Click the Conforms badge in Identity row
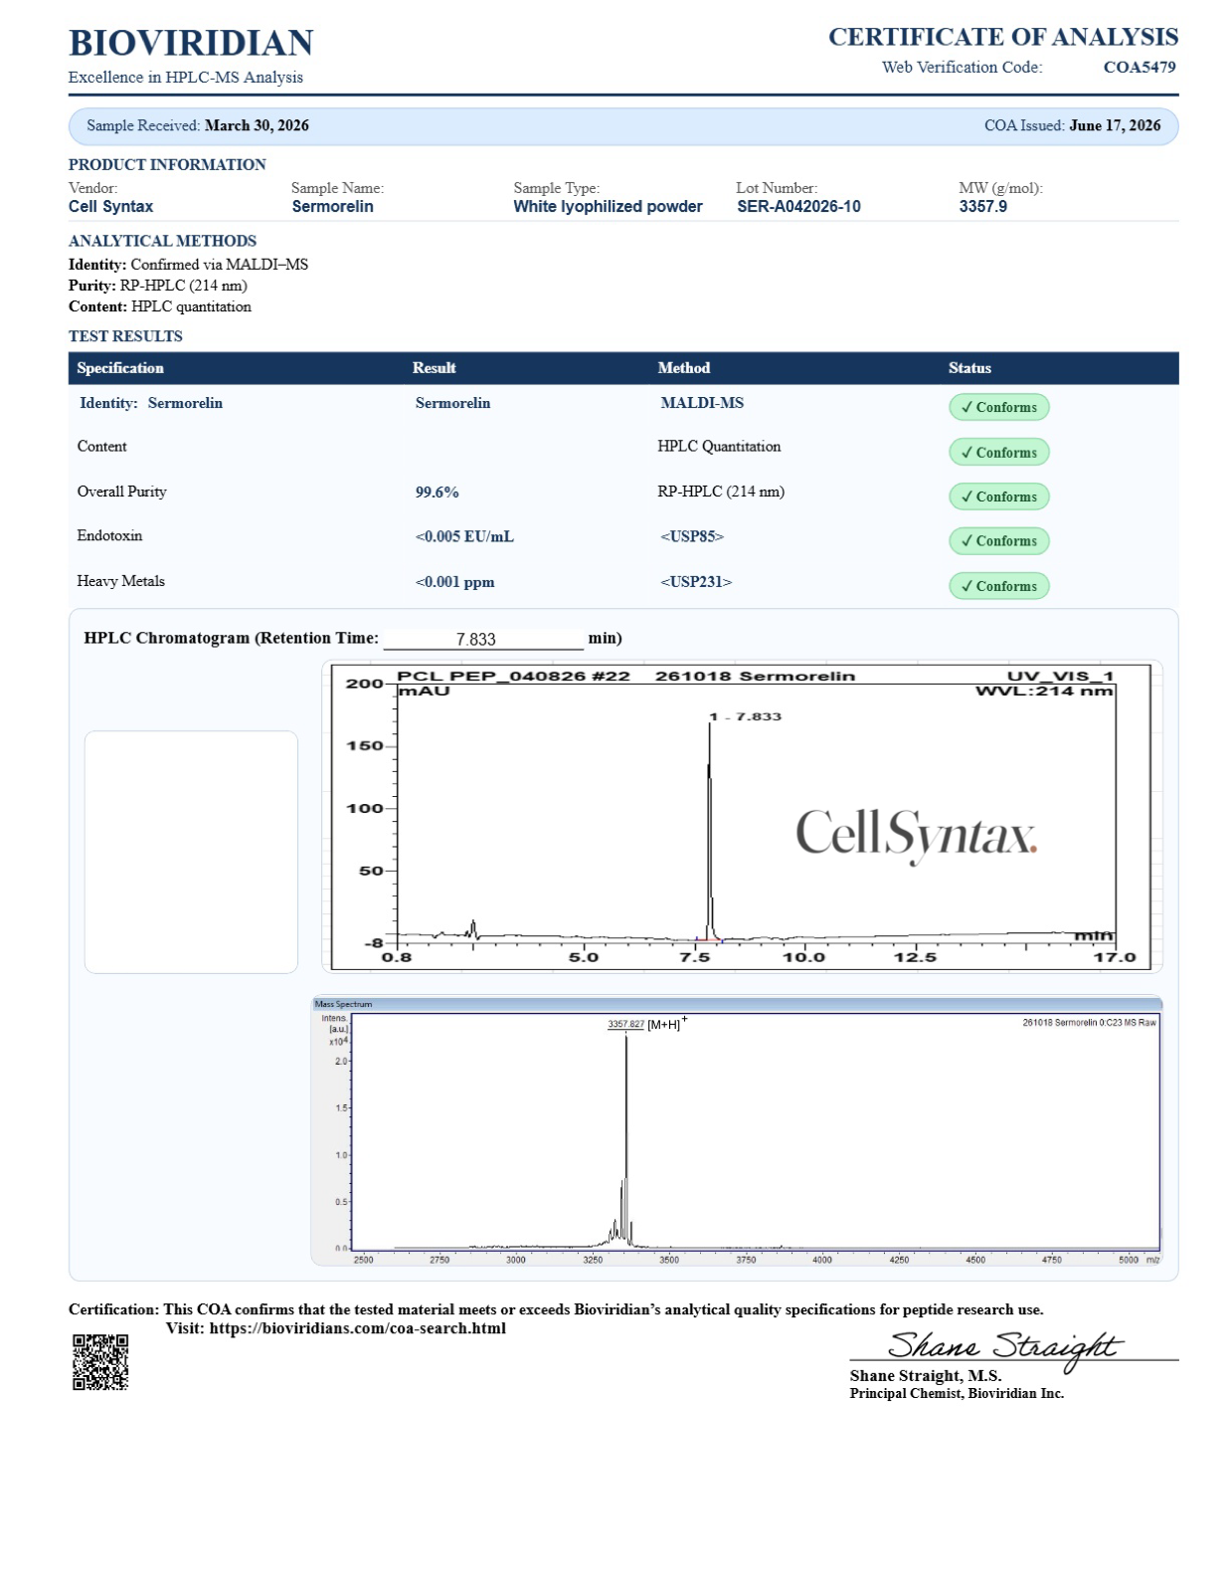Viewport: 1229px width, 1592px height. click(x=998, y=407)
